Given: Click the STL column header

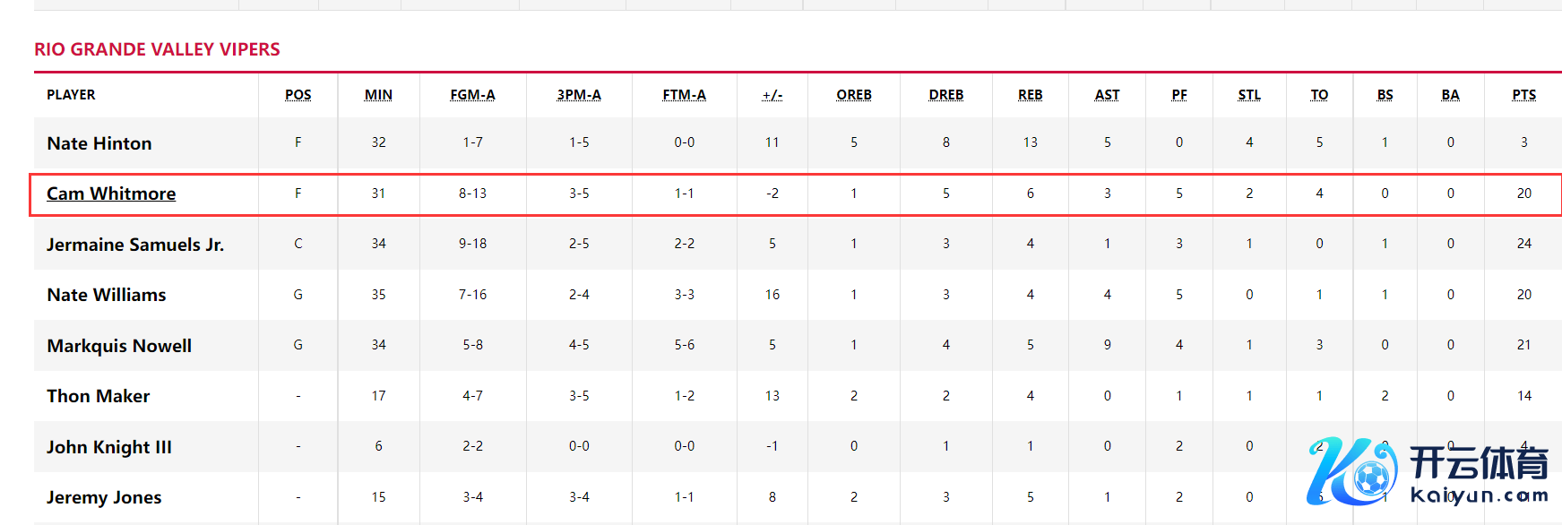Looking at the screenshot, I should pos(1249,95).
